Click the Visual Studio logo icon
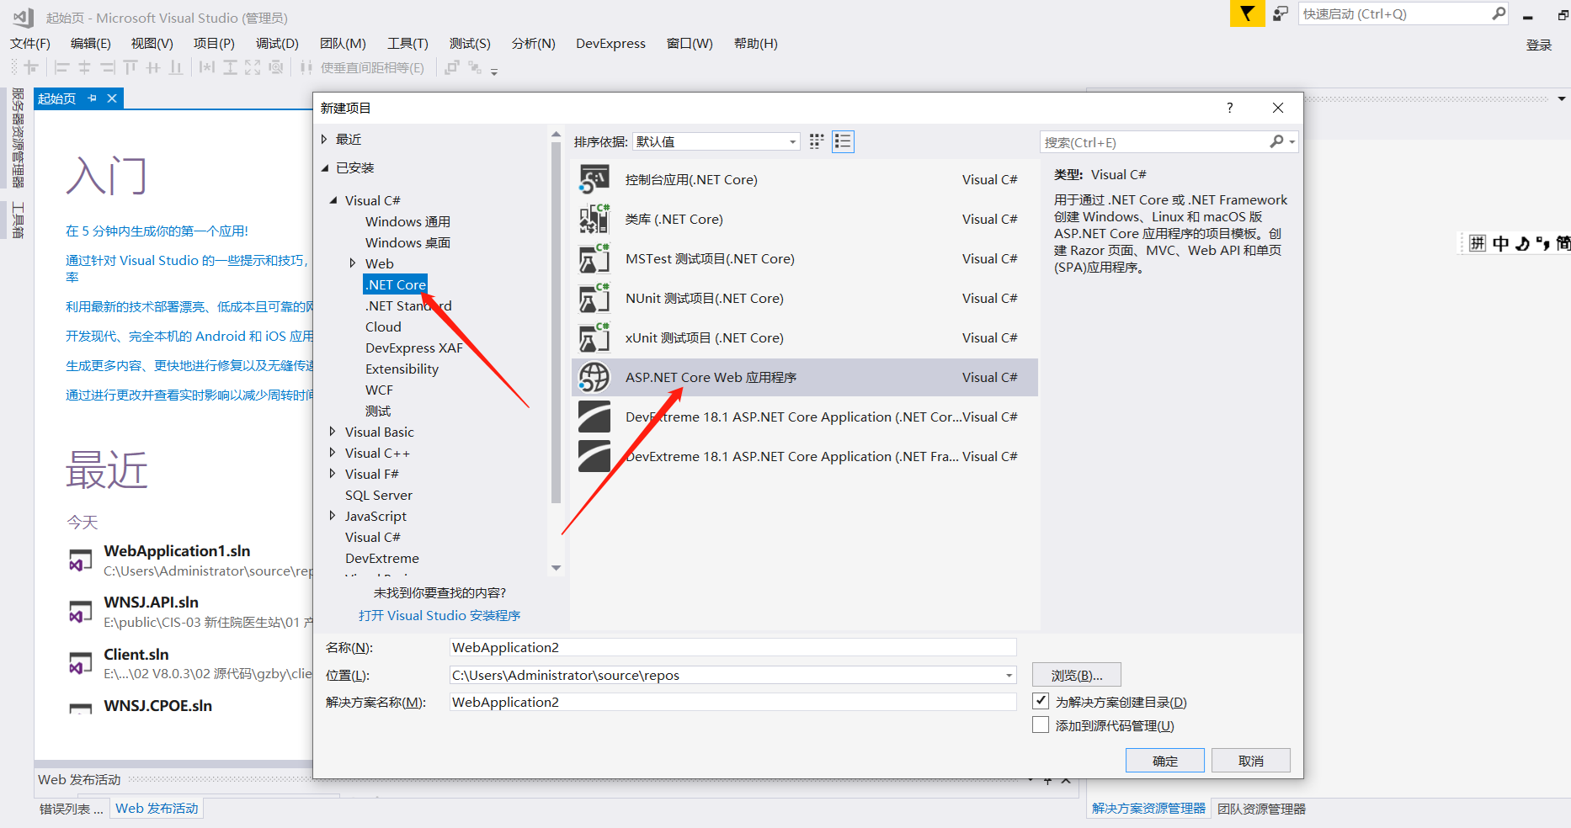This screenshot has height=828, width=1571. 23,17
